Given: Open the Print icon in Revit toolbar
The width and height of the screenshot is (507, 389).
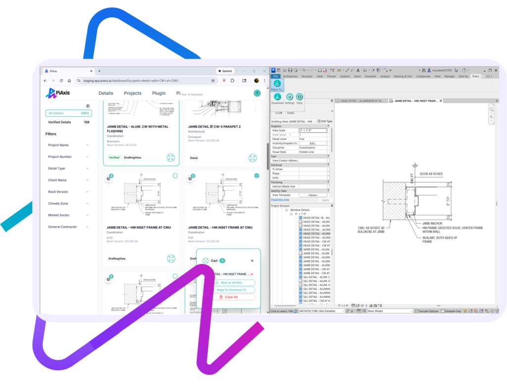Looking at the screenshot, I should click(320, 70).
